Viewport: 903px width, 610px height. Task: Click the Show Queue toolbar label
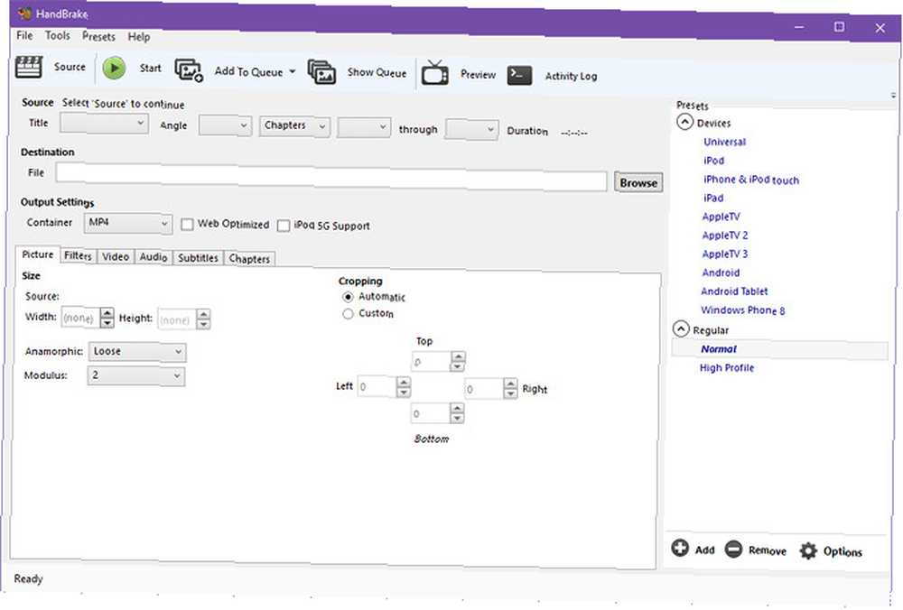(377, 72)
